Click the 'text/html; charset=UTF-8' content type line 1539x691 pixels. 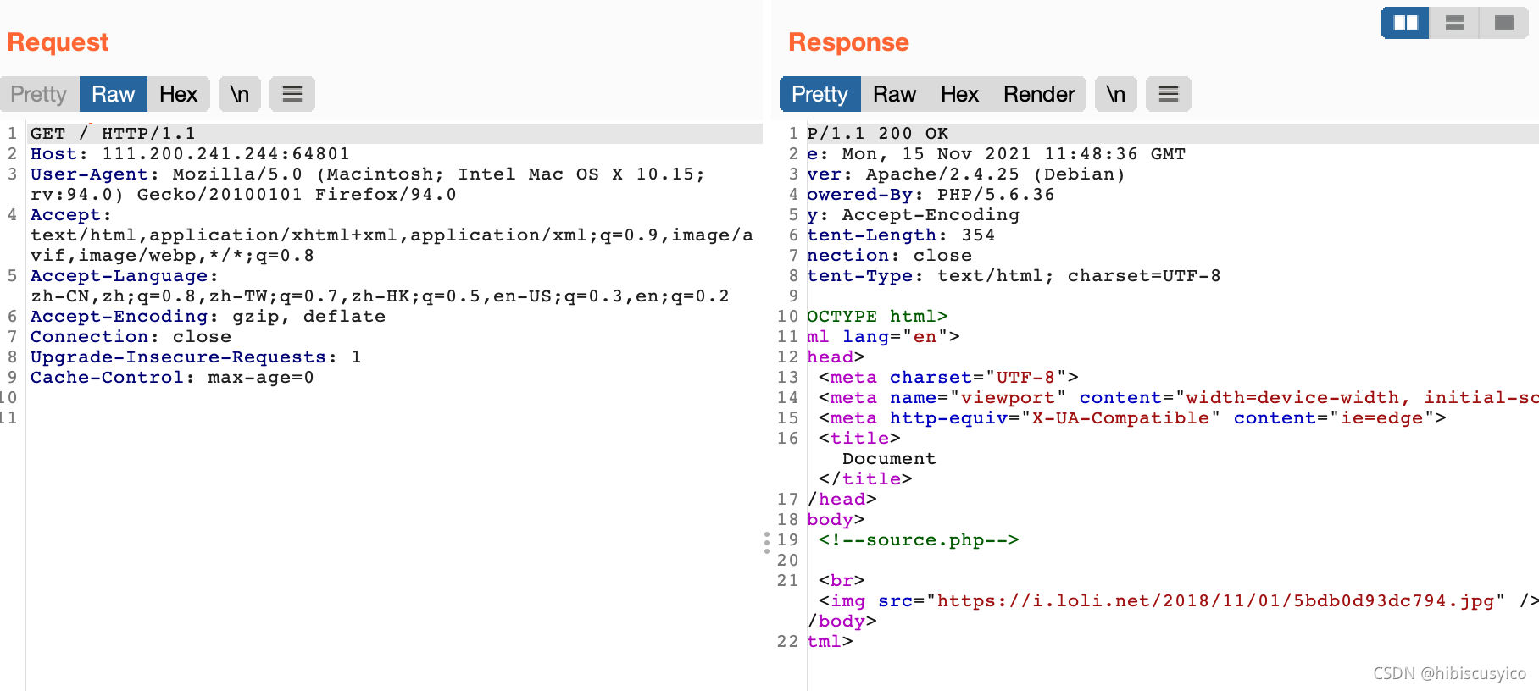pos(1014,276)
